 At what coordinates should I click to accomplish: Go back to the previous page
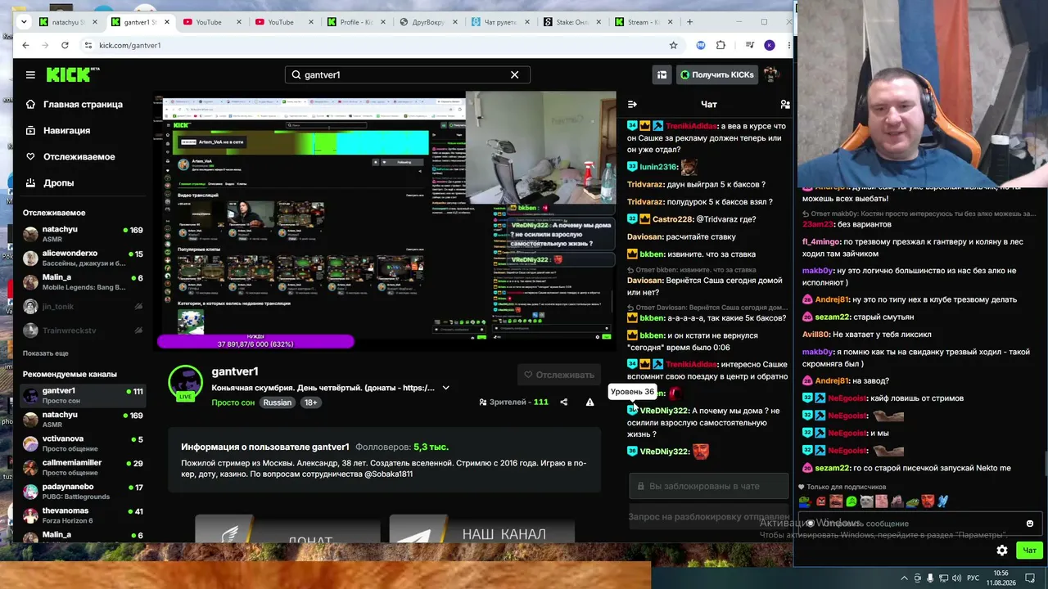click(25, 45)
